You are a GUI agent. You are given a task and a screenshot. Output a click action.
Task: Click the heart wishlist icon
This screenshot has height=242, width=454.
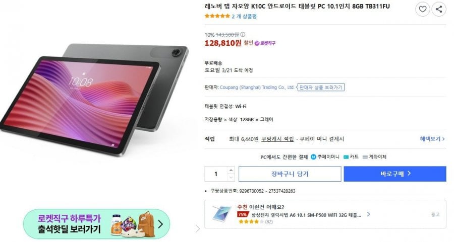click(x=422, y=9)
